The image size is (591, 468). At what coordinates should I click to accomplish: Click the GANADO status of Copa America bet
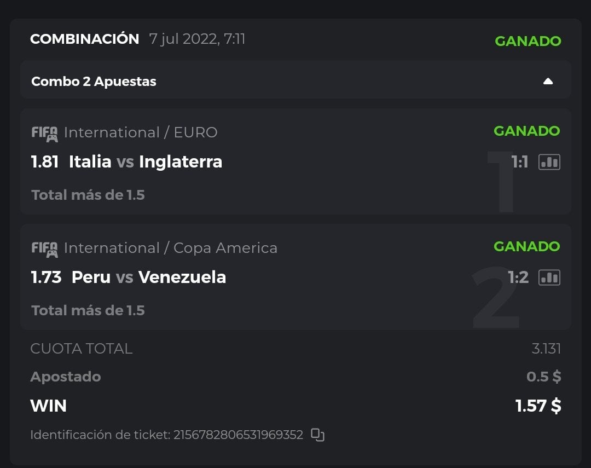pos(526,247)
